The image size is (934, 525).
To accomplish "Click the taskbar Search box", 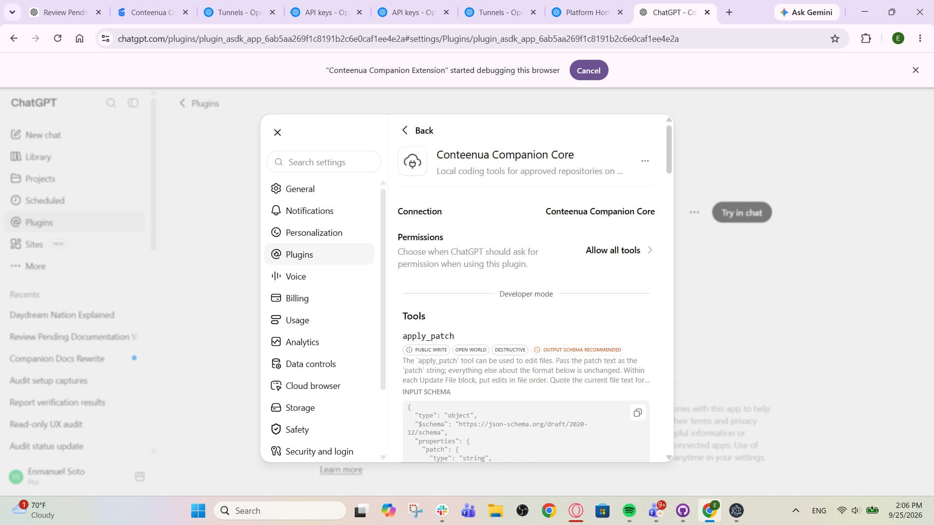I will pyautogui.click(x=280, y=510).
